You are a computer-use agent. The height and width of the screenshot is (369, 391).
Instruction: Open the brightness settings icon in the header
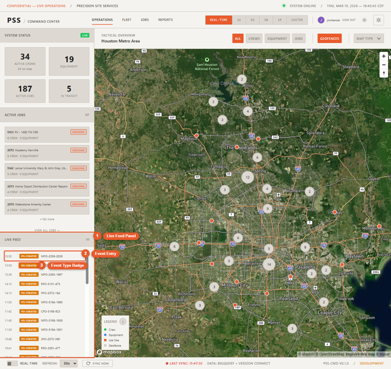click(x=364, y=20)
